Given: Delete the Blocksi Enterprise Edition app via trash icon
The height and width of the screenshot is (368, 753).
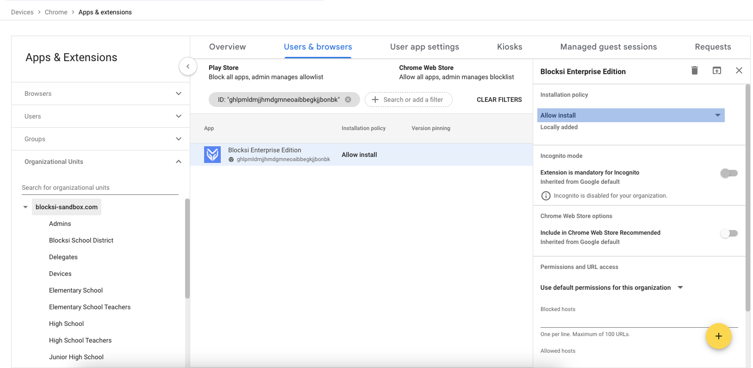Looking at the screenshot, I should 695,70.
